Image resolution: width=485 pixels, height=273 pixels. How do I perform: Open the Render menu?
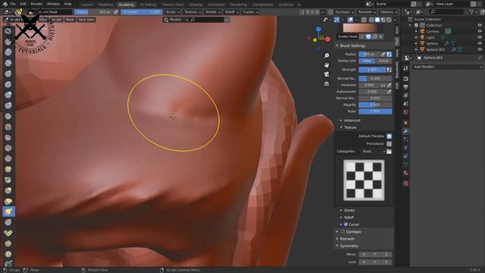[x=36, y=4]
